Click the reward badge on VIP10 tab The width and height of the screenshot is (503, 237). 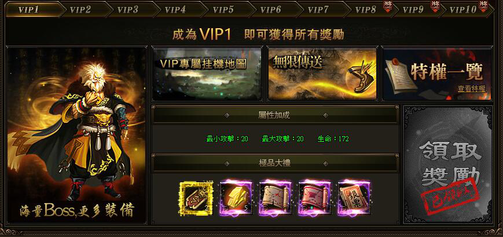click(483, 6)
